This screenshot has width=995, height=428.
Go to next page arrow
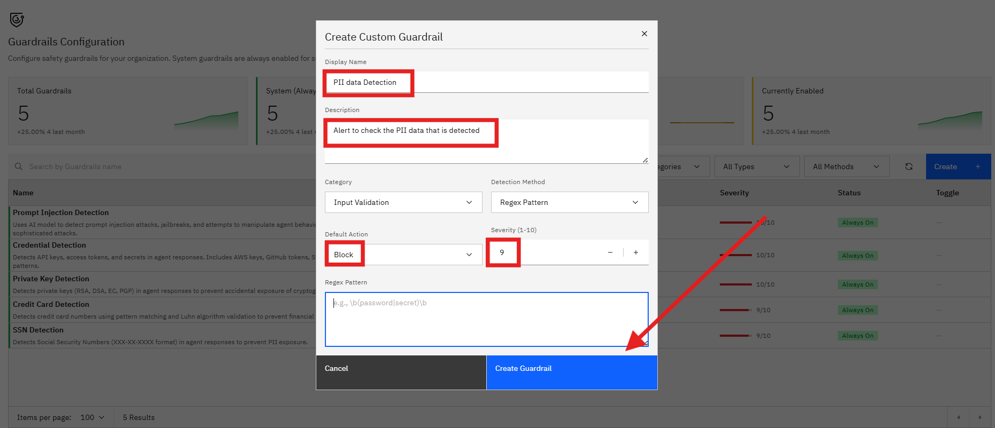tap(980, 417)
